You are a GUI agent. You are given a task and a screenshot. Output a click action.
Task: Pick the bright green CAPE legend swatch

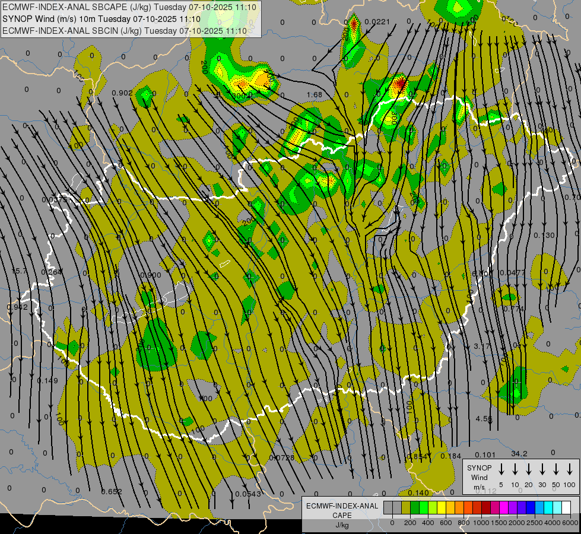[x=424, y=507]
